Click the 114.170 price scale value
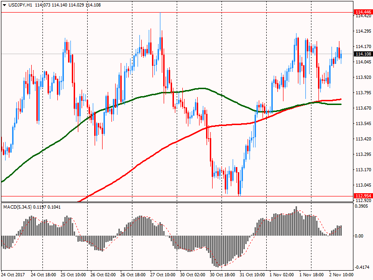This screenshot has width=373, height=280. (363, 47)
